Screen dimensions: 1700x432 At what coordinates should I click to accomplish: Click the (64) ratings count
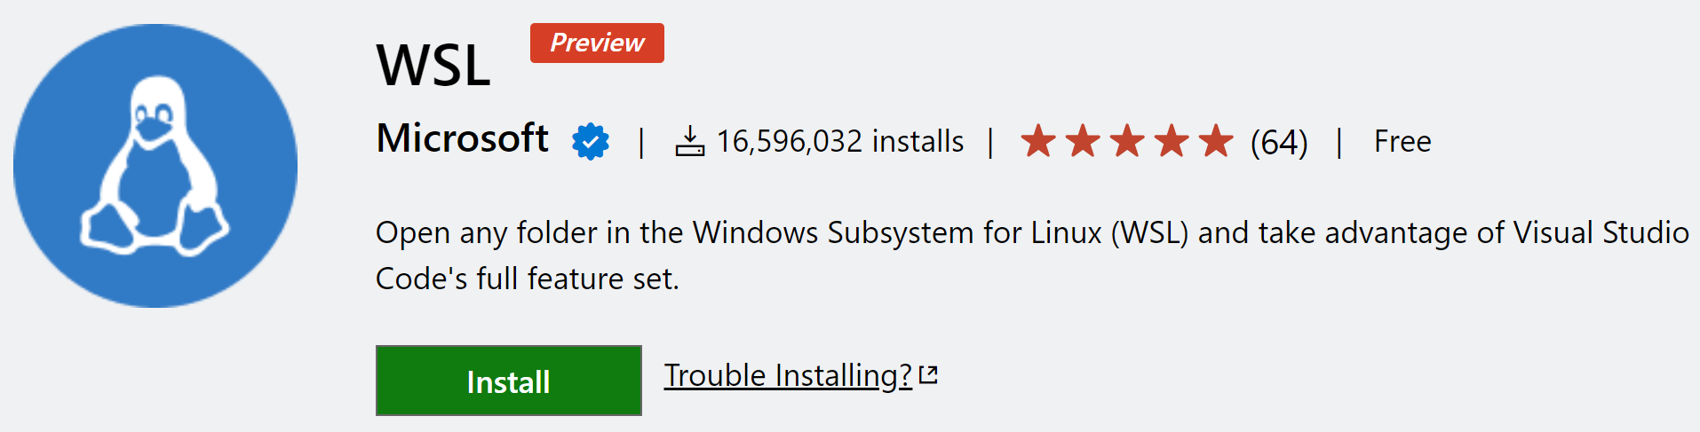(x=1279, y=142)
